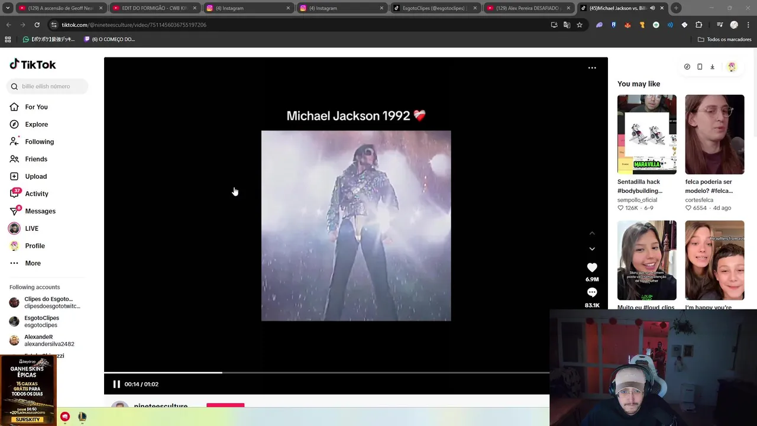Viewport: 757px width, 426px height.
Task: Click the green plus extension icon
Action: pos(656,25)
